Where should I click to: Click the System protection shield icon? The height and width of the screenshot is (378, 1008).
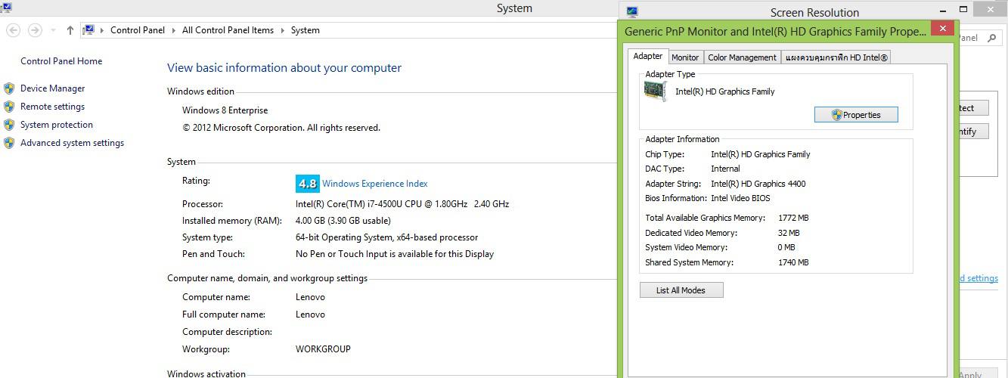pyautogui.click(x=9, y=125)
